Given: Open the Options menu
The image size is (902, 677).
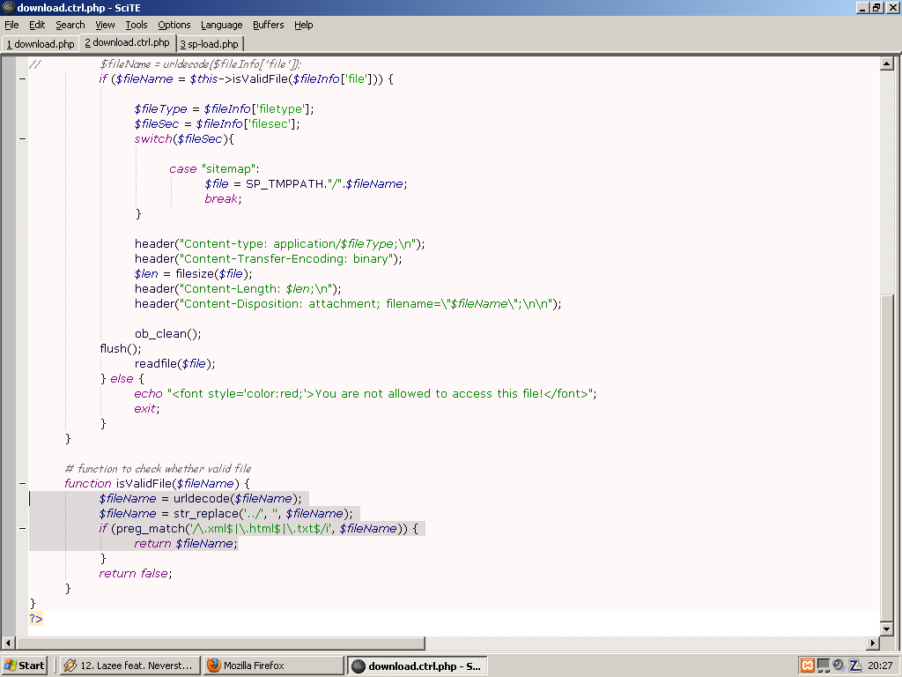Looking at the screenshot, I should click(x=174, y=25).
